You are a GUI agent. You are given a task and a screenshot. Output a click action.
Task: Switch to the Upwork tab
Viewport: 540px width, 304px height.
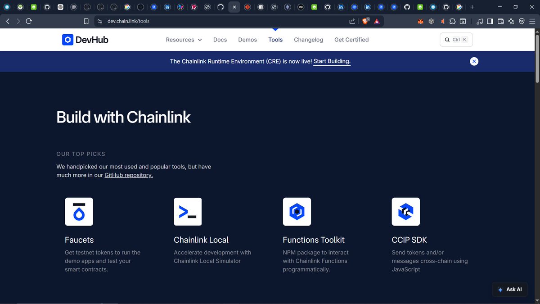tap(301, 7)
